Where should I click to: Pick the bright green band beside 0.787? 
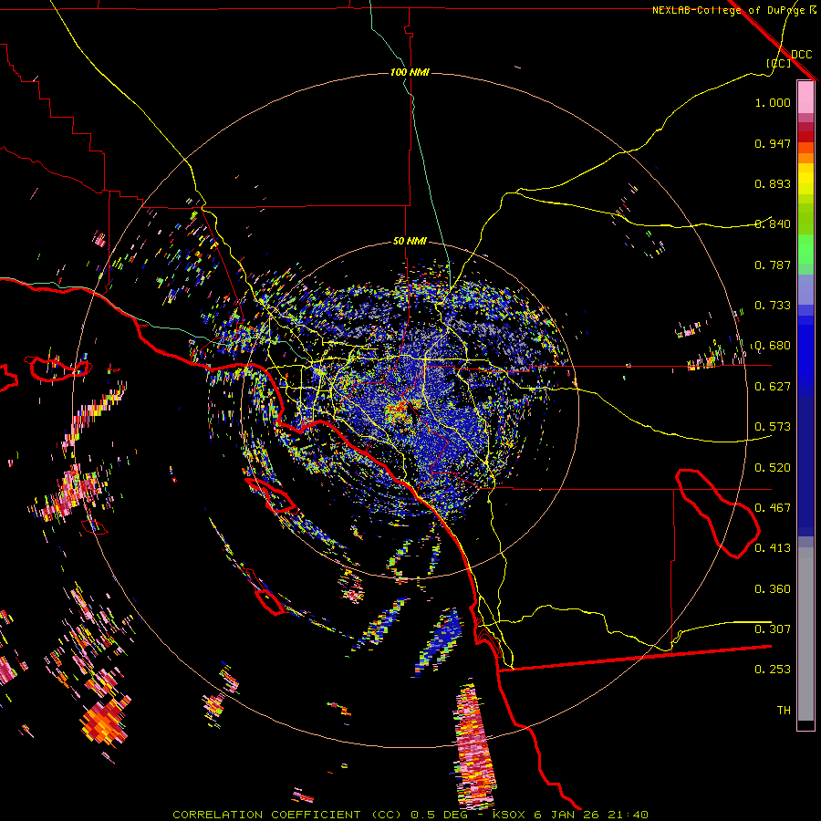click(805, 250)
